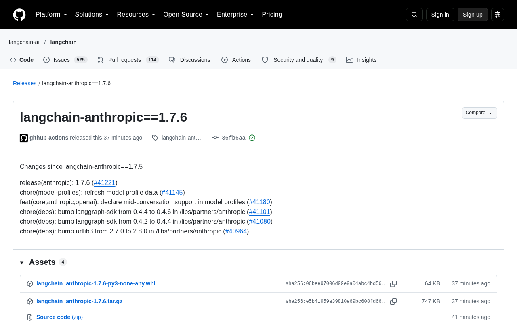The image size is (517, 323).
Task: Switch to the Security and quality tab
Action: 299,60
